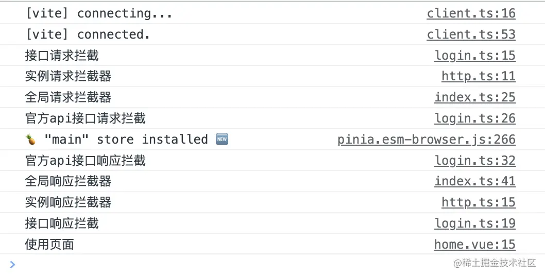Open the http.ts:15 source link

tap(479, 202)
